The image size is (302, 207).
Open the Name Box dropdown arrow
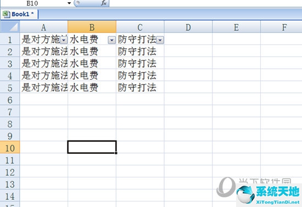[x=69, y=3]
